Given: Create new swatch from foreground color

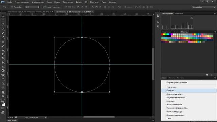Looking at the screenshot, I should click(x=207, y=75).
